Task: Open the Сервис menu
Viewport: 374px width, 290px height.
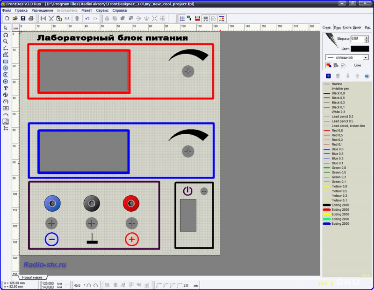Action: (x=102, y=10)
